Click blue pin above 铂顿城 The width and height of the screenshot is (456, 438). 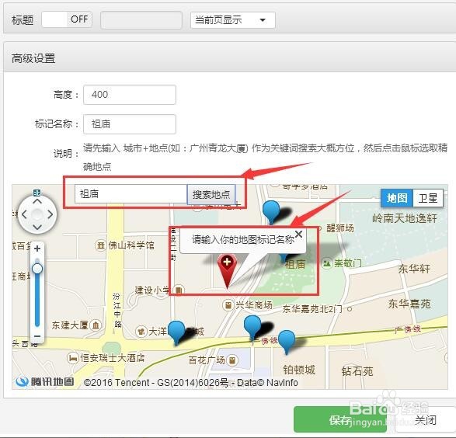click(287, 342)
